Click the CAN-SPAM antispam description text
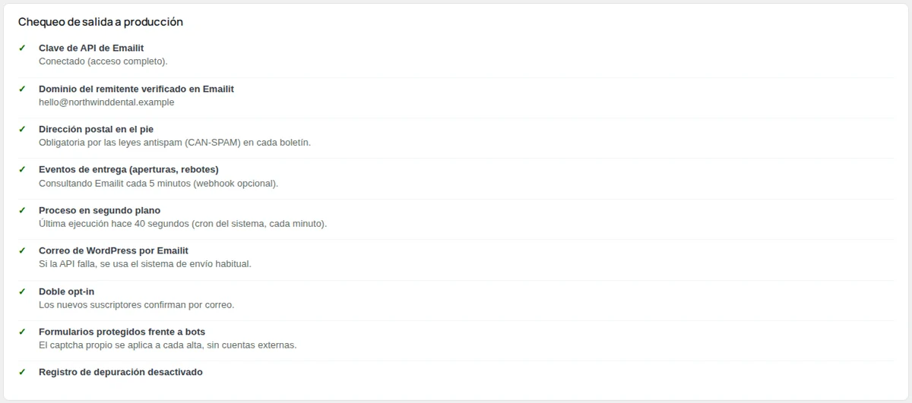The height and width of the screenshot is (403, 912). [175, 143]
